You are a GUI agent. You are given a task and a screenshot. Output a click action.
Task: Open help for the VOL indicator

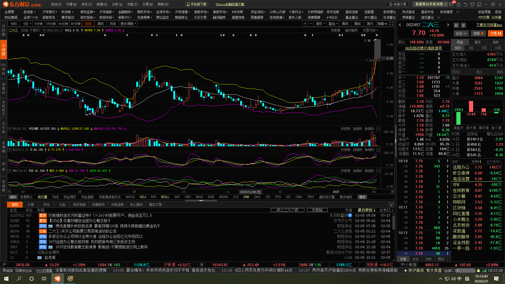[x=10, y=129]
